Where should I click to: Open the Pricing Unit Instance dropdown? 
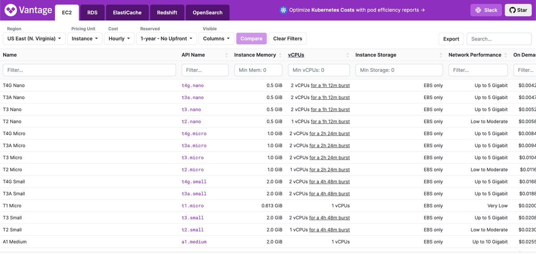click(85, 39)
